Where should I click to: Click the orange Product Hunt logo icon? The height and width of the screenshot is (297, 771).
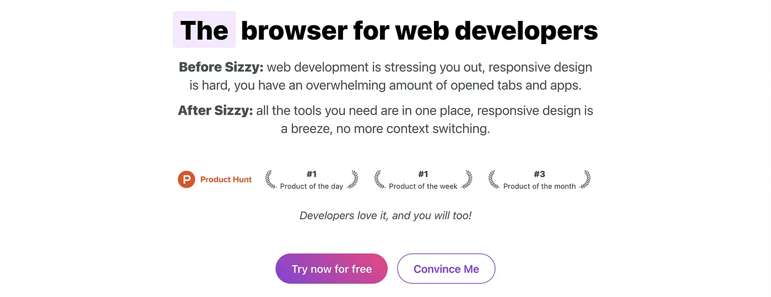(187, 180)
